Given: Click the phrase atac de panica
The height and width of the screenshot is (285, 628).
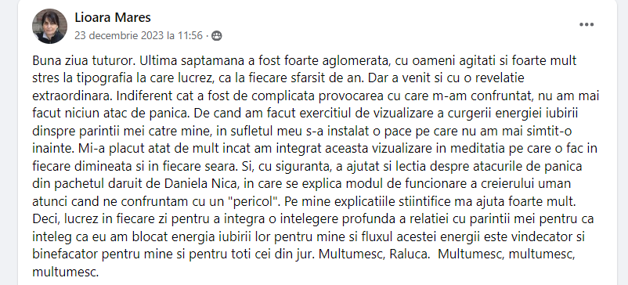Looking at the screenshot, I should click(x=156, y=114).
